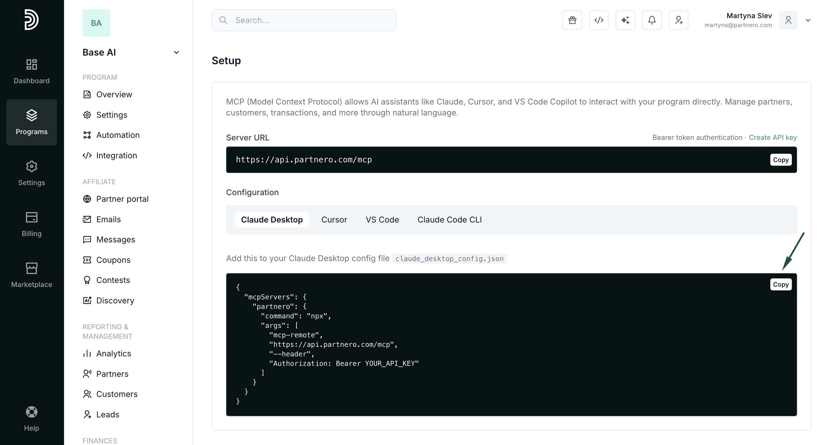
Task: Follow the Create API key link
Action: click(772, 137)
